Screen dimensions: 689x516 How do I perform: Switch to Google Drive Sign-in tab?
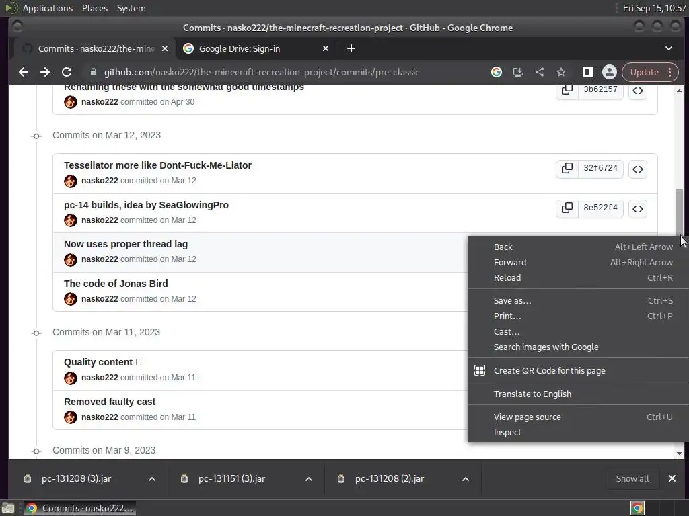pyautogui.click(x=256, y=48)
